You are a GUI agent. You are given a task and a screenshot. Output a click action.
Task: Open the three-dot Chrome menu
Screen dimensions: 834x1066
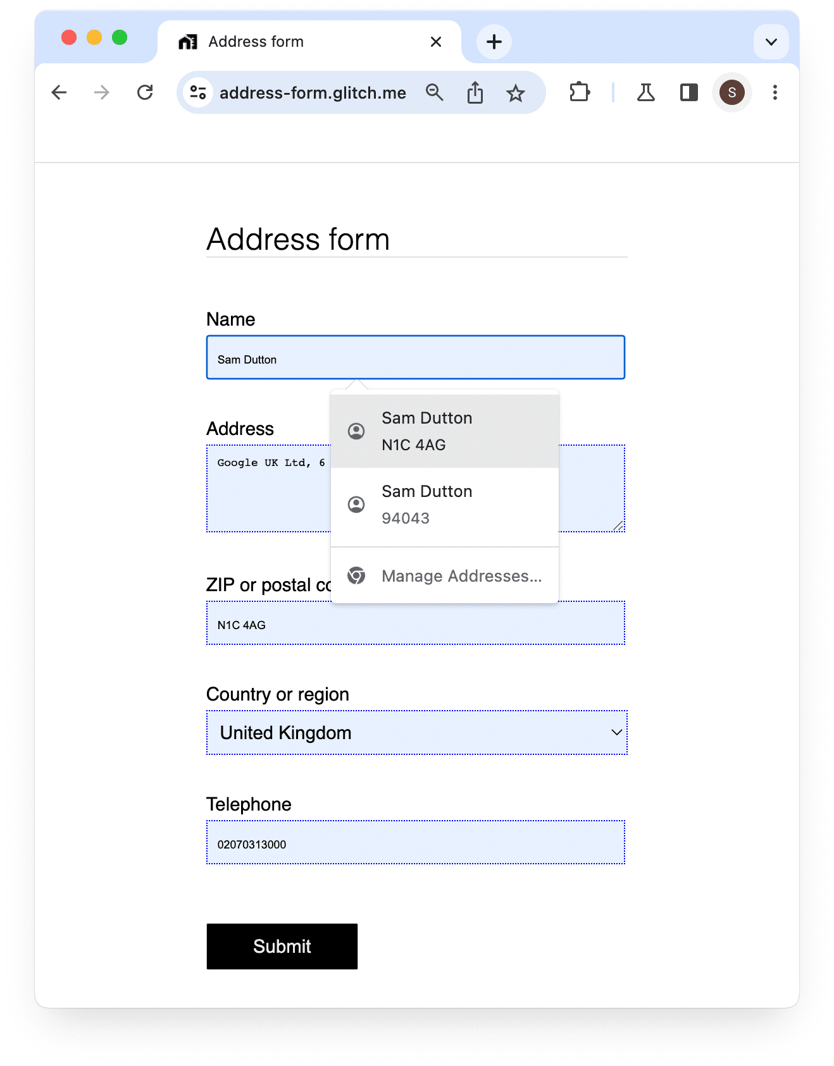coord(775,92)
